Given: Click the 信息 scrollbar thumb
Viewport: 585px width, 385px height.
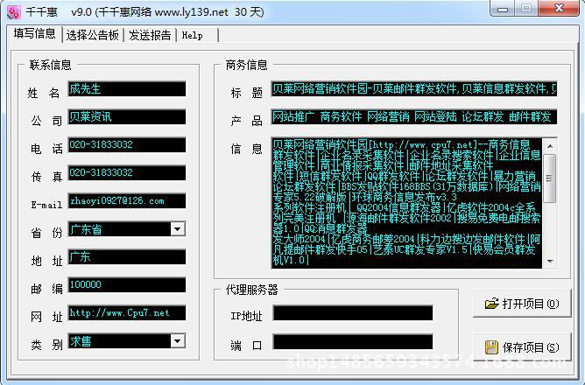Looking at the screenshot, I should (550, 178).
